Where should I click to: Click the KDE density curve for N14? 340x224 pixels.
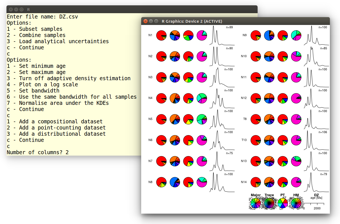coord(316,182)
